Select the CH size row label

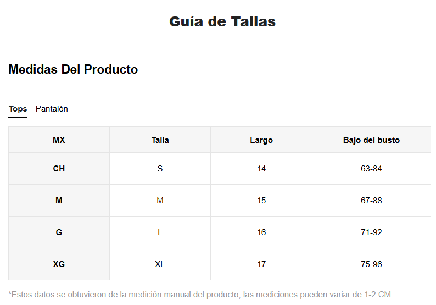[59, 169]
